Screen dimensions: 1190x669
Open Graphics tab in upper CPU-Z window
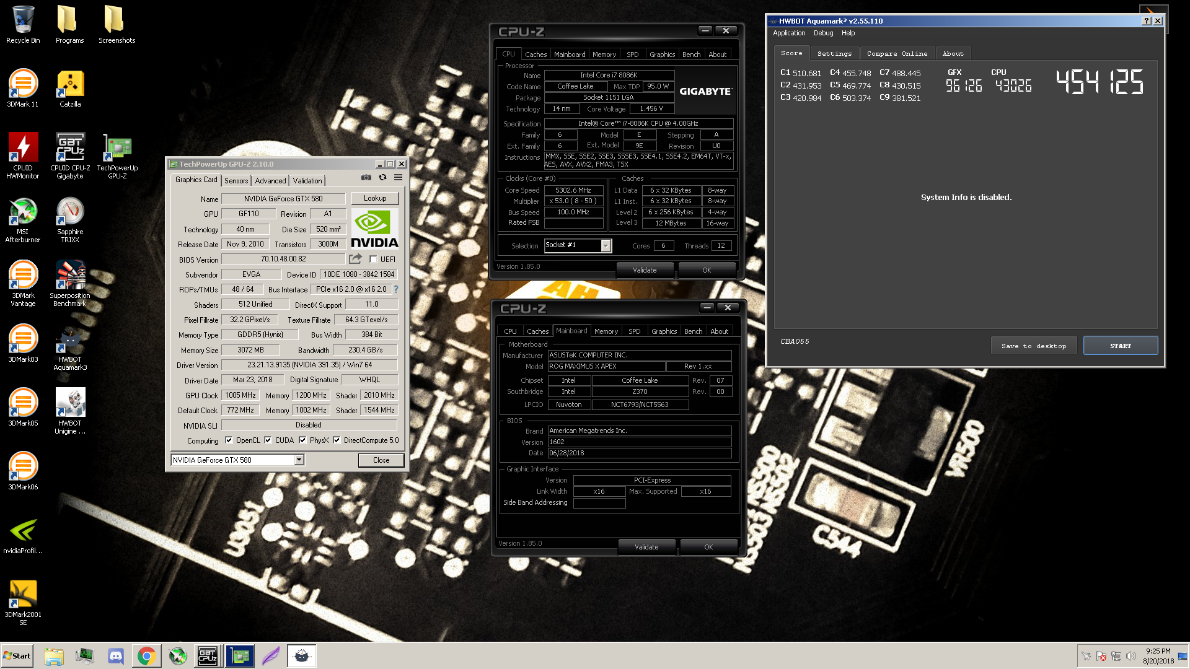(x=662, y=55)
